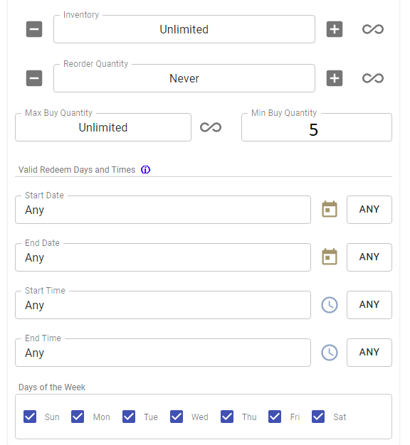The image size is (410, 445).
Task: Open the Start Time clock picker
Action: (x=330, y=305)
